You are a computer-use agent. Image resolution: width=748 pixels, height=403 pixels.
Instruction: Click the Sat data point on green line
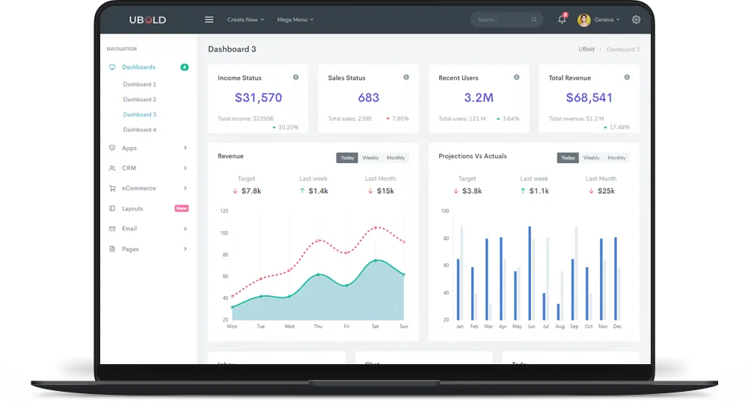pos(375,260)
